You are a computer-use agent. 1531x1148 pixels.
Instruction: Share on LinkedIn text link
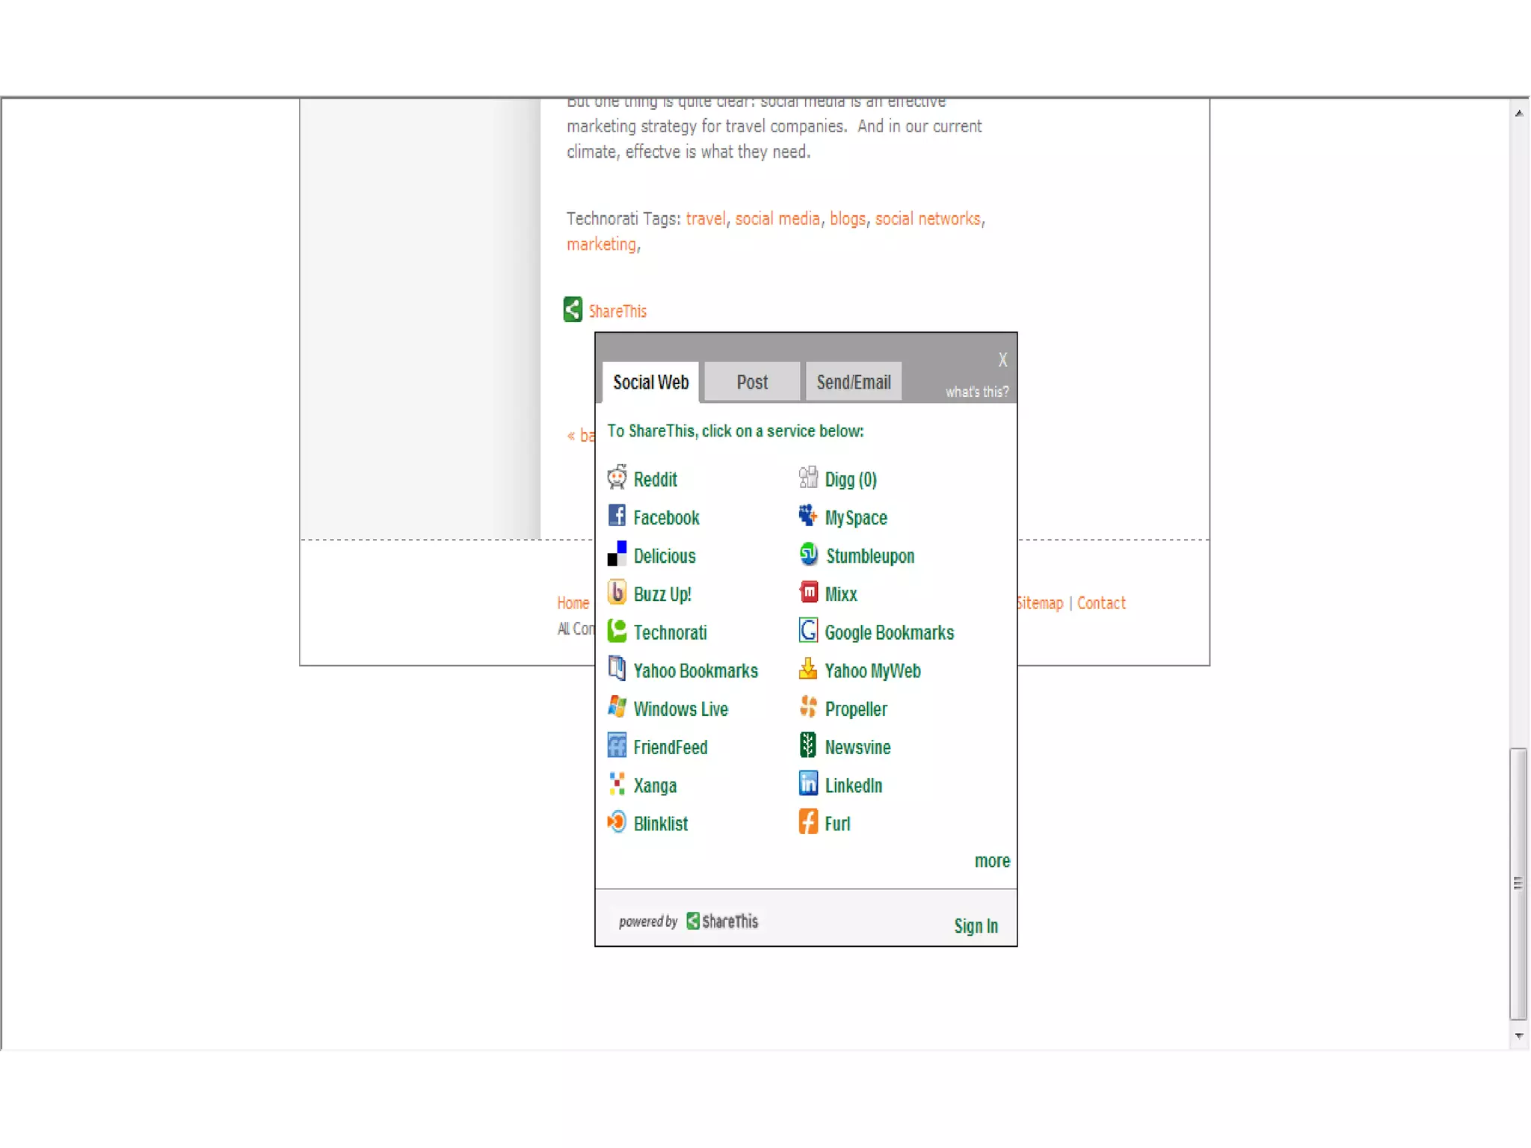(x=854, y=785)
